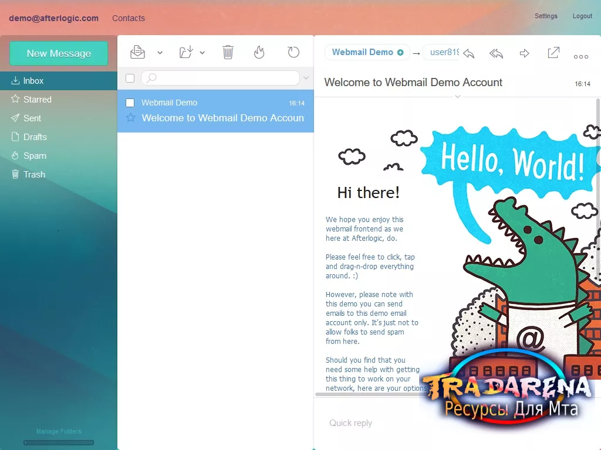The height and width of the screenshot is (450, 601).
Task: Open the advanced search dropdown chevron
Action: coord(306,78)
